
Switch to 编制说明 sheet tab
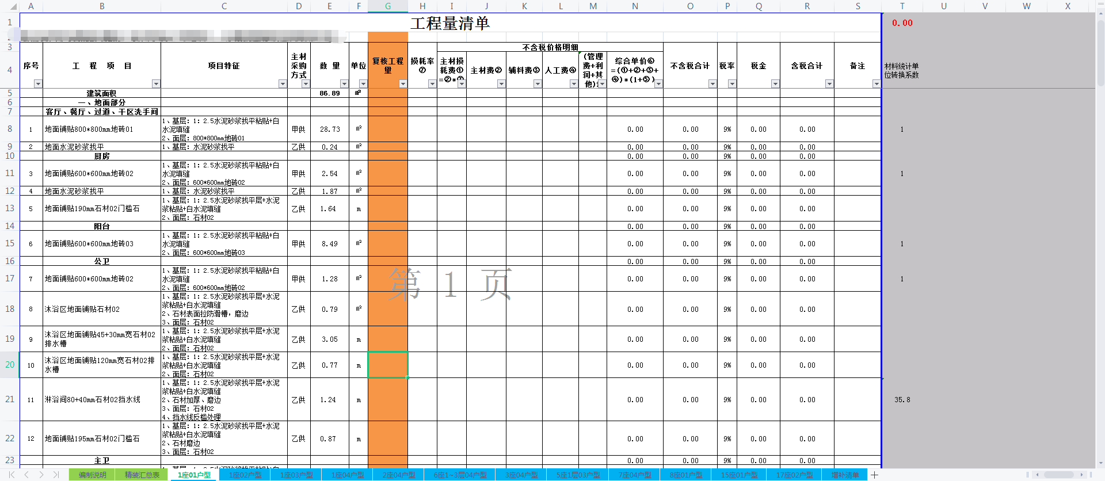[92, 475]
